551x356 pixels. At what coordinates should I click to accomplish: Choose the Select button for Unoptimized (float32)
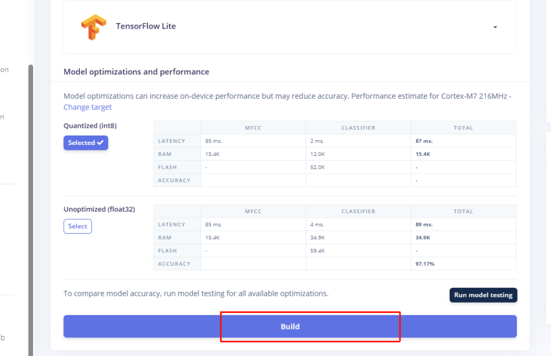click(78, 226)
